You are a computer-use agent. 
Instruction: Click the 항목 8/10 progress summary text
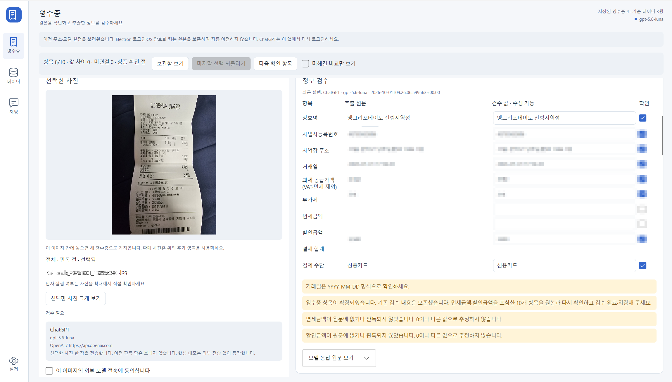click(x=94, y=62)
